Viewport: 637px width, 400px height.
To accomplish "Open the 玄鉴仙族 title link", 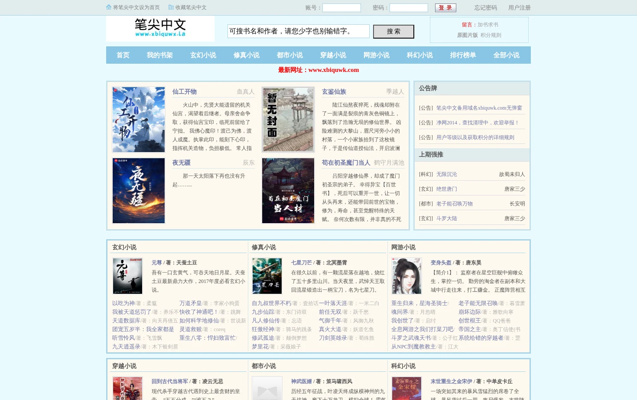I will click(x=334, y=91).
